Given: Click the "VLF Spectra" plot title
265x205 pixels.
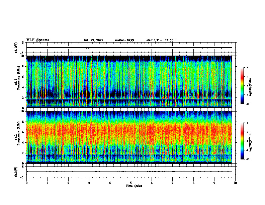Looking at the screenshot, I should click(38, 40).
